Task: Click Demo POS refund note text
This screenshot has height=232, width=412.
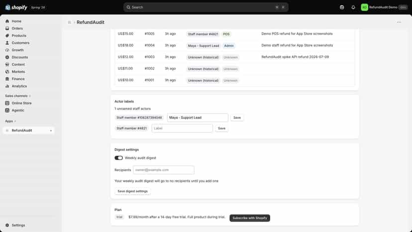Action: click(x=297, y=34)
